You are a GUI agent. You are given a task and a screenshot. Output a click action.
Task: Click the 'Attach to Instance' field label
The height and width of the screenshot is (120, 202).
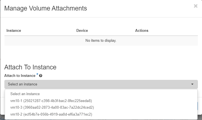coord(20,75)
